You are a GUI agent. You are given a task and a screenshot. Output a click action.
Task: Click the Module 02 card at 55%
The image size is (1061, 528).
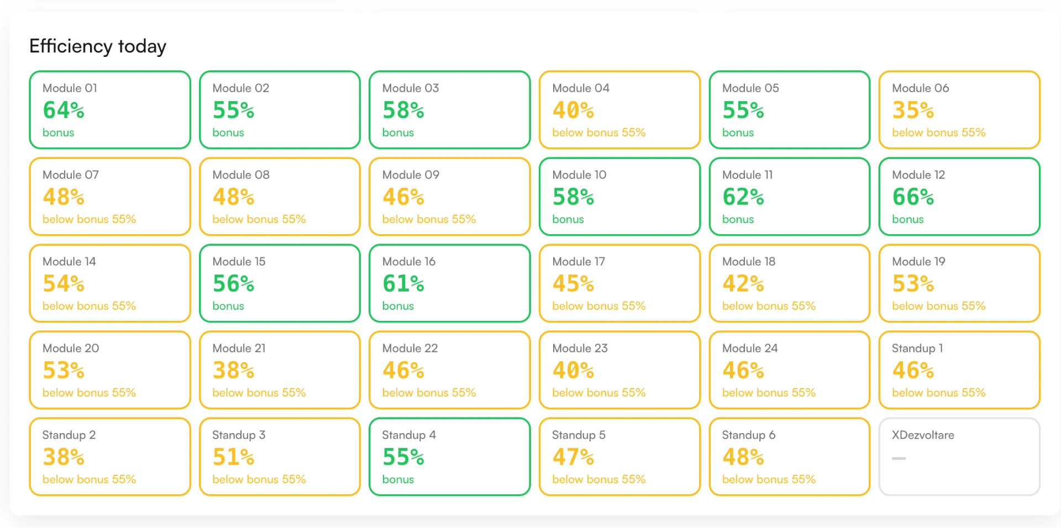click(280, 110)
